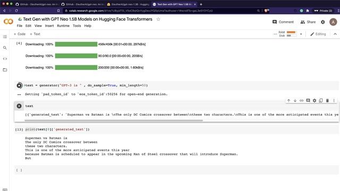This screenshot has width=340, height=191.
Task: Open cell editor settings gear
Action: coord(314,100)
